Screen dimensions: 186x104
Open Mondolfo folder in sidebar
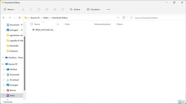tap(13, 46)
